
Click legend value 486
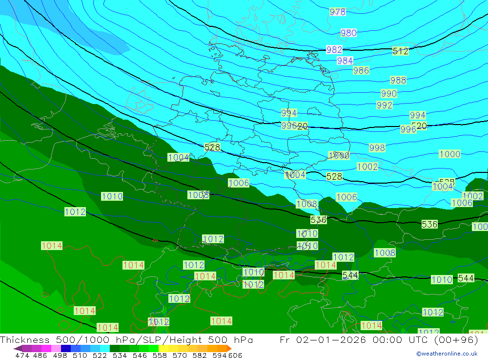tap(40, 355)
